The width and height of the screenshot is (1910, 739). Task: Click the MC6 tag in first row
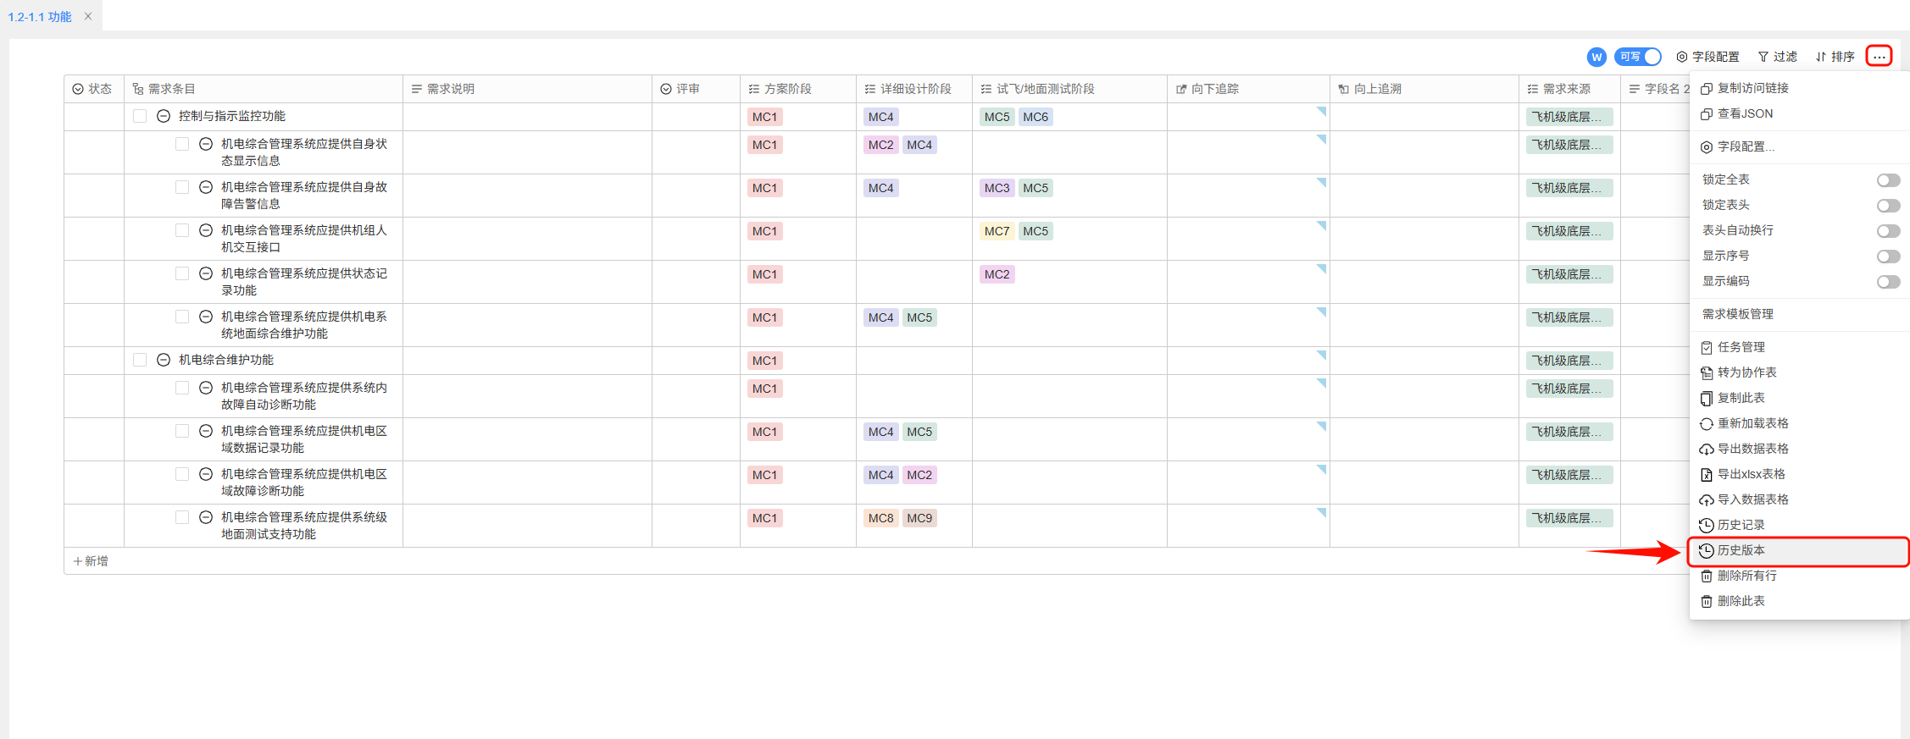pyautogui.click(x=1036, y=117)
